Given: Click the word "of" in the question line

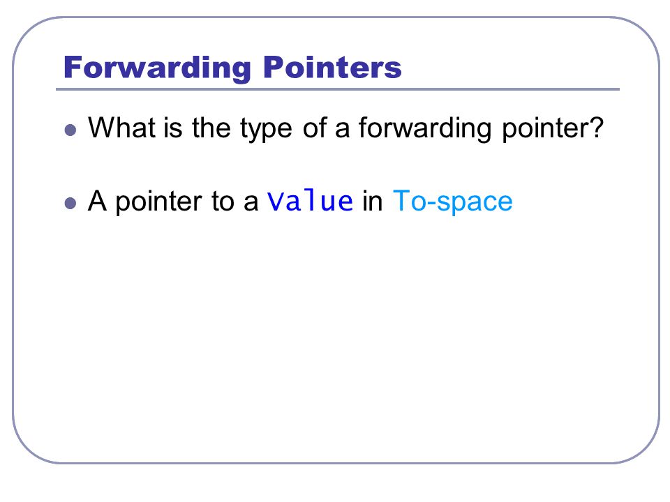Looking at the screenshot, I should [x=315, y=127].
